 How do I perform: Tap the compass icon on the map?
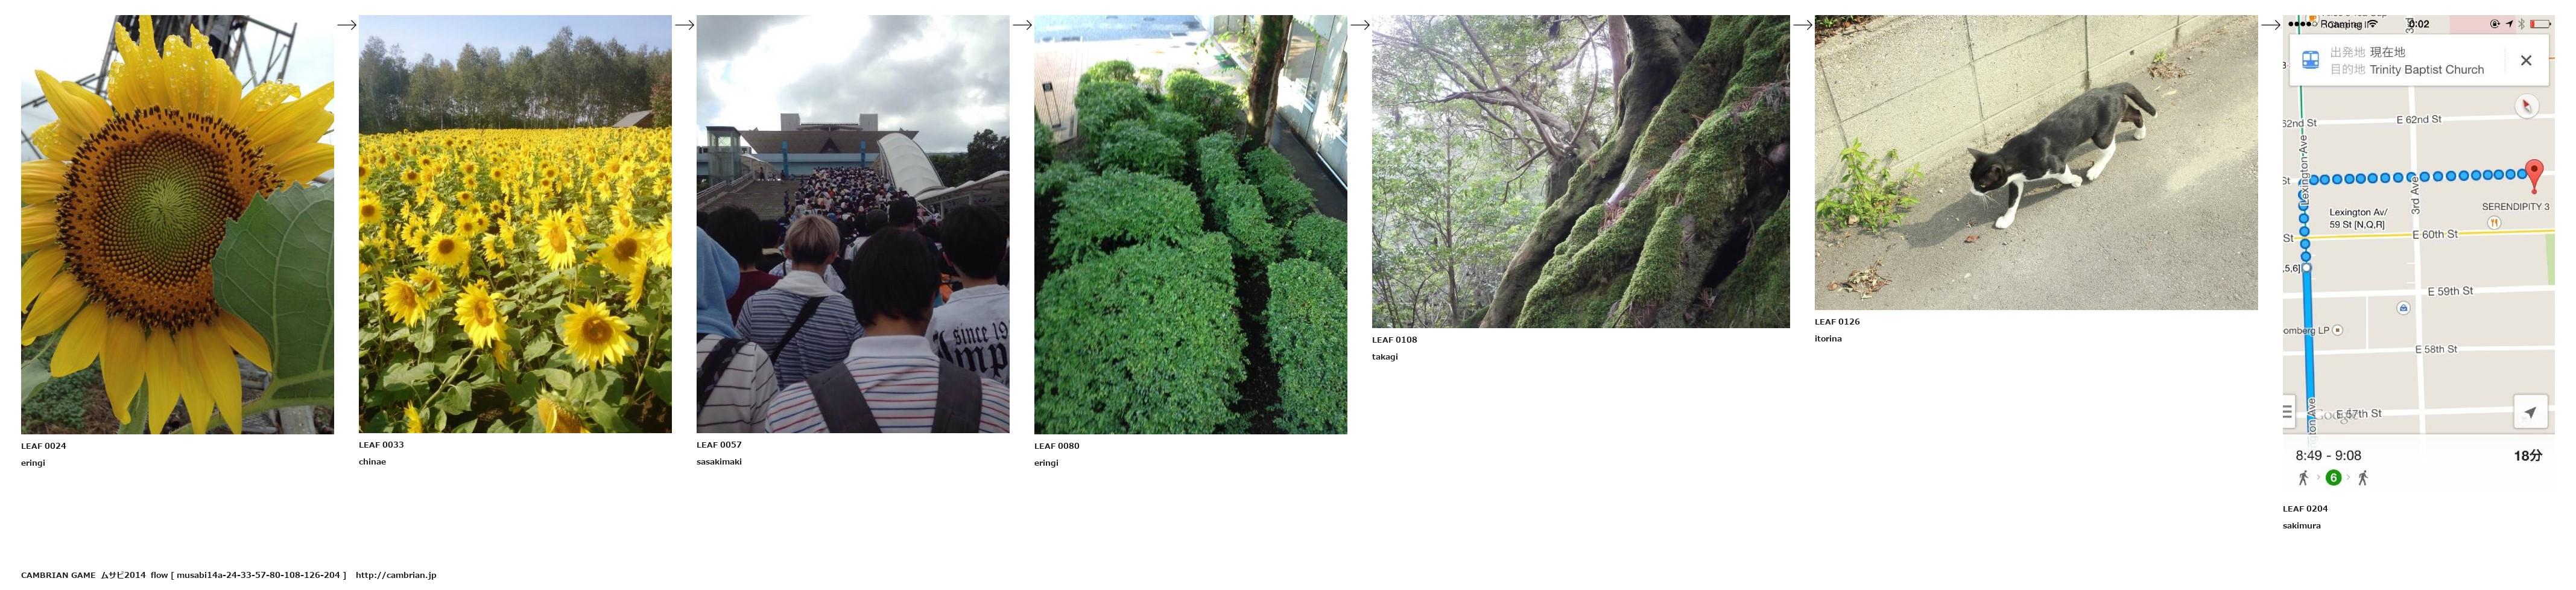click(2526, 106)
